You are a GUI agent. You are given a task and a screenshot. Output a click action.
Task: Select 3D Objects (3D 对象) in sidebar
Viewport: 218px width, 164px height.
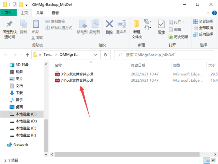[19, 65]
